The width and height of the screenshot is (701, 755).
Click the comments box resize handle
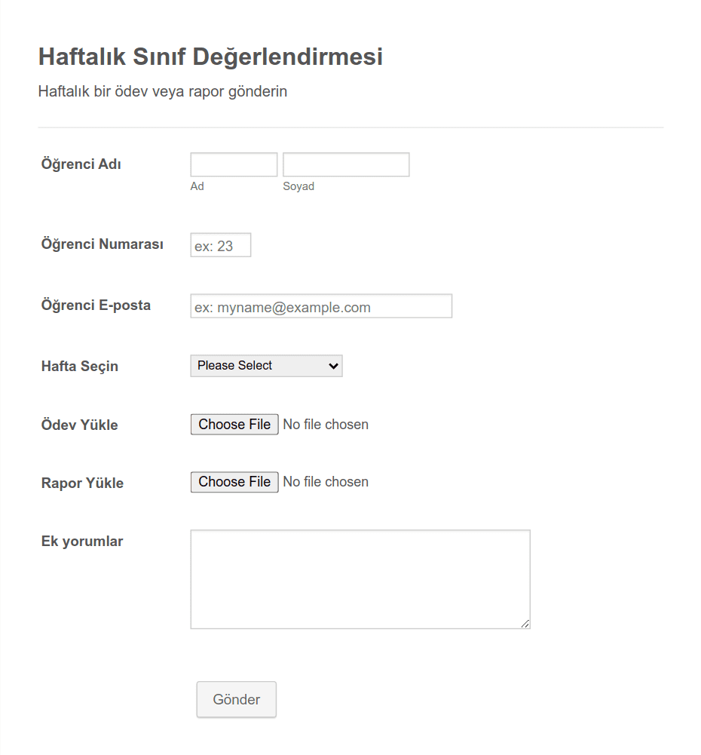point(525,624)
